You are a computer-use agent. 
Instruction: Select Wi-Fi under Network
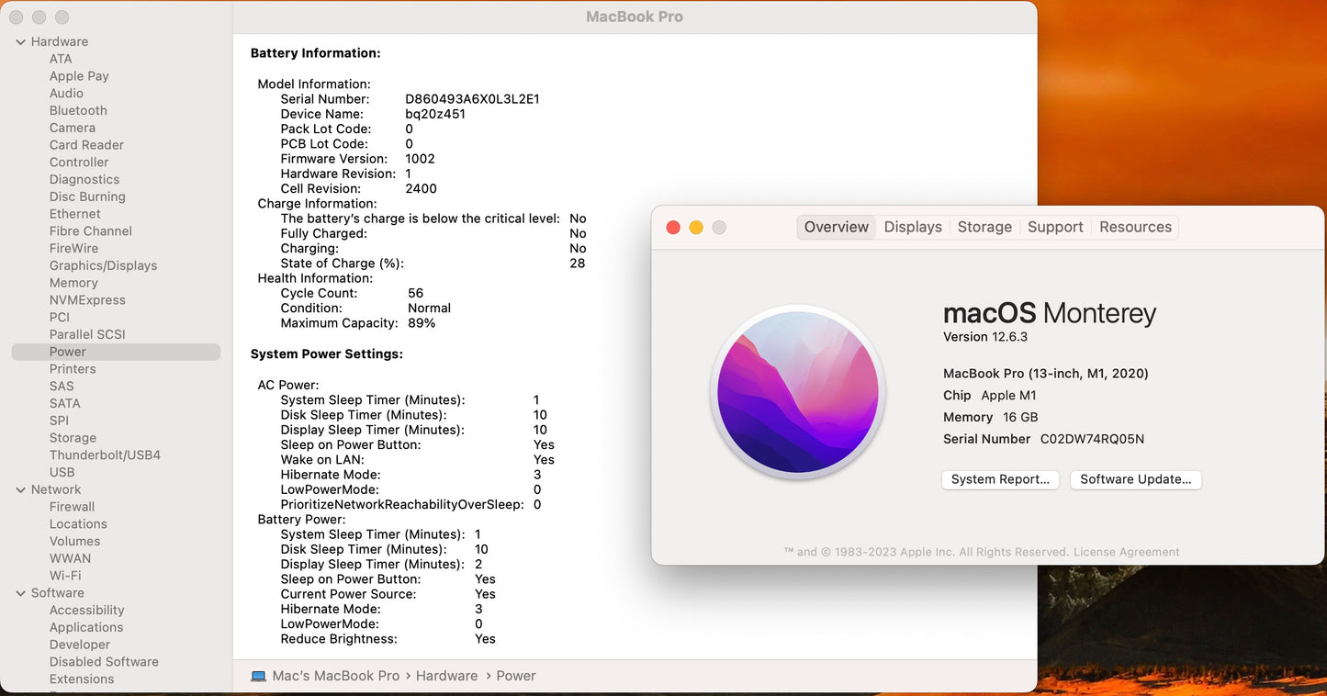pos(65,576)
